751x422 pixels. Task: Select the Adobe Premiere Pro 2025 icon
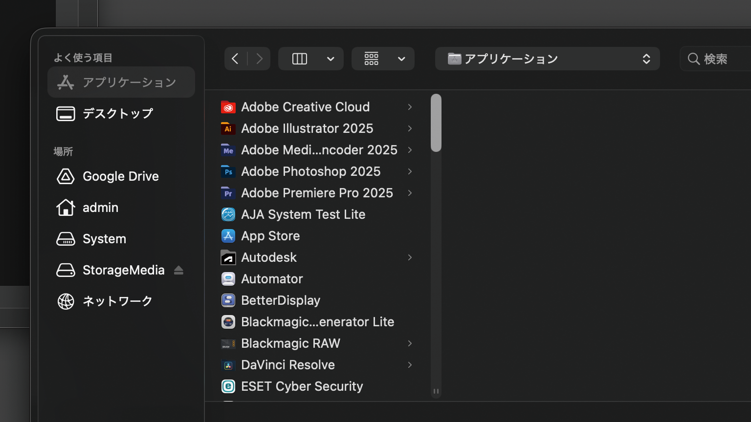coord(228,193)
